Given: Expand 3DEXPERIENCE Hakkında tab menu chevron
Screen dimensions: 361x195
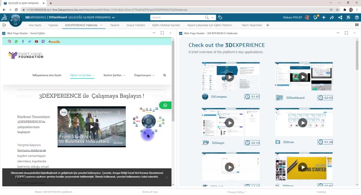Looking at the screenshot, I should (x=101, y=25).
